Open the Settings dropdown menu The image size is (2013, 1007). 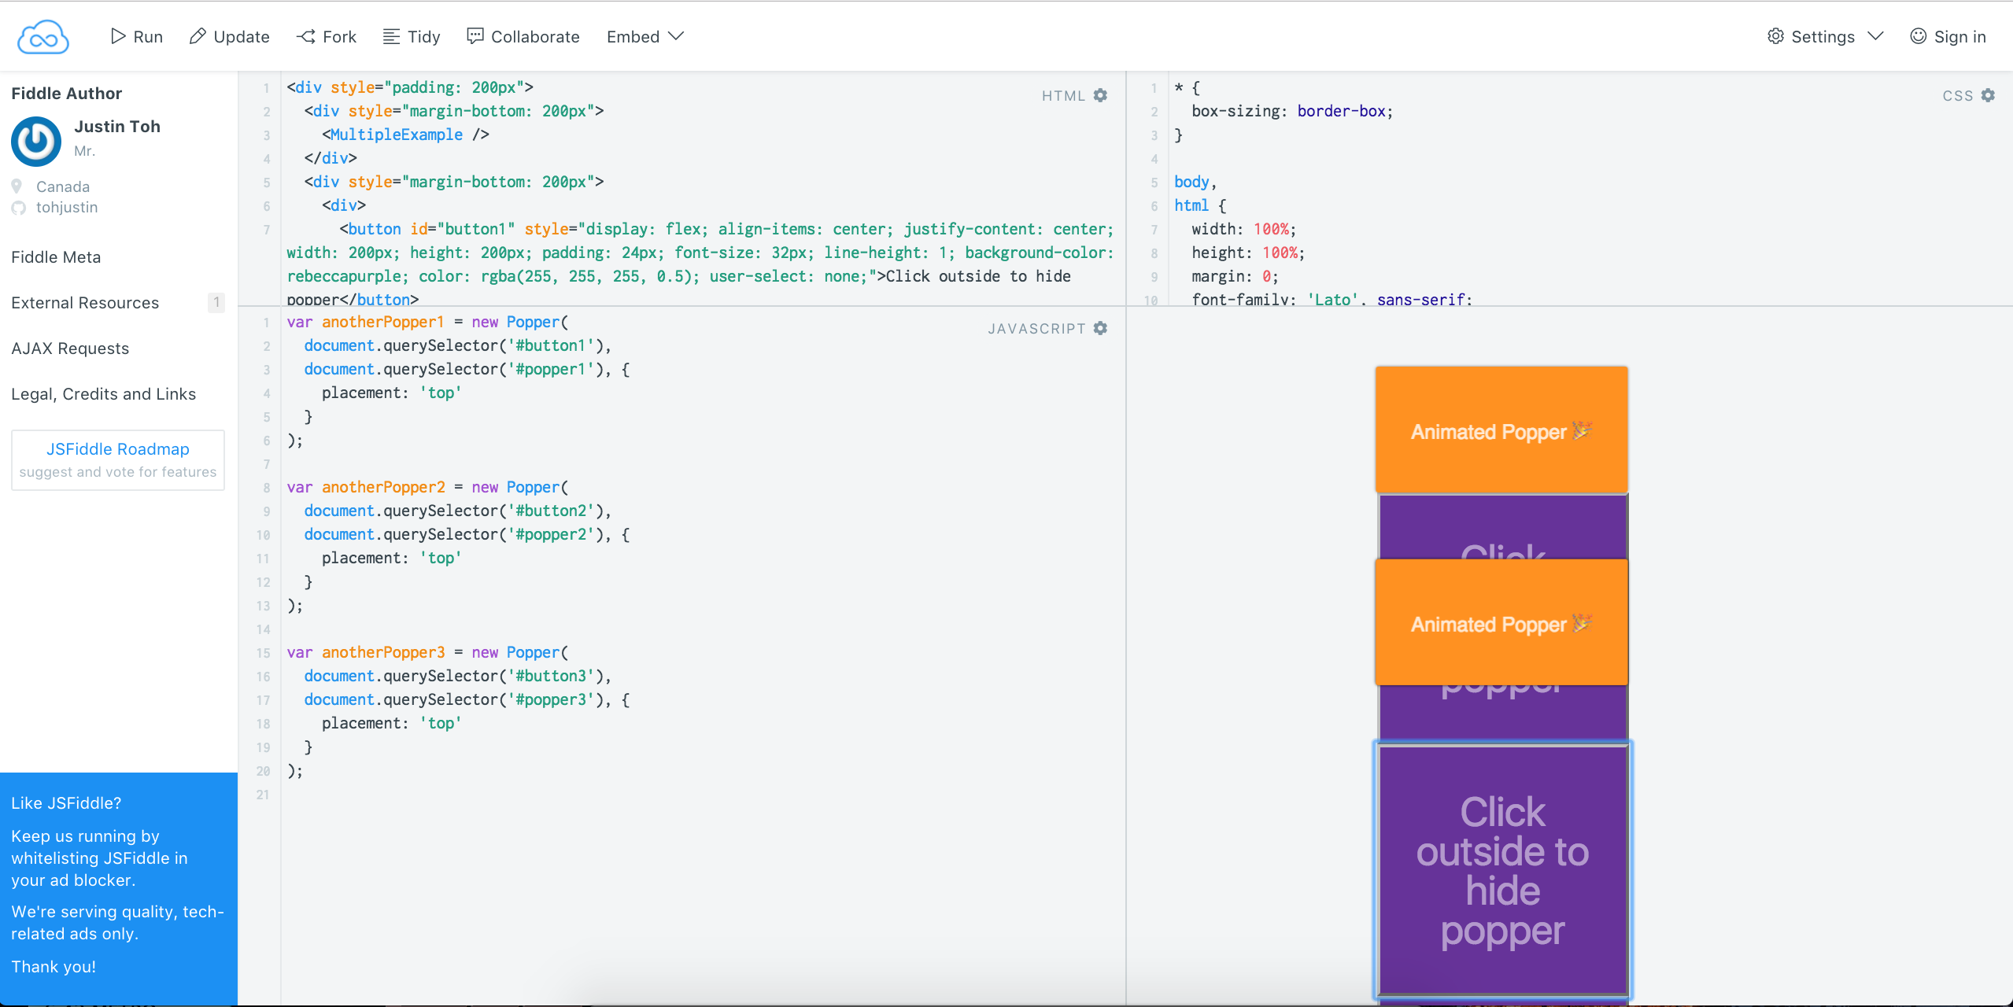click(x=1822, y=36)
